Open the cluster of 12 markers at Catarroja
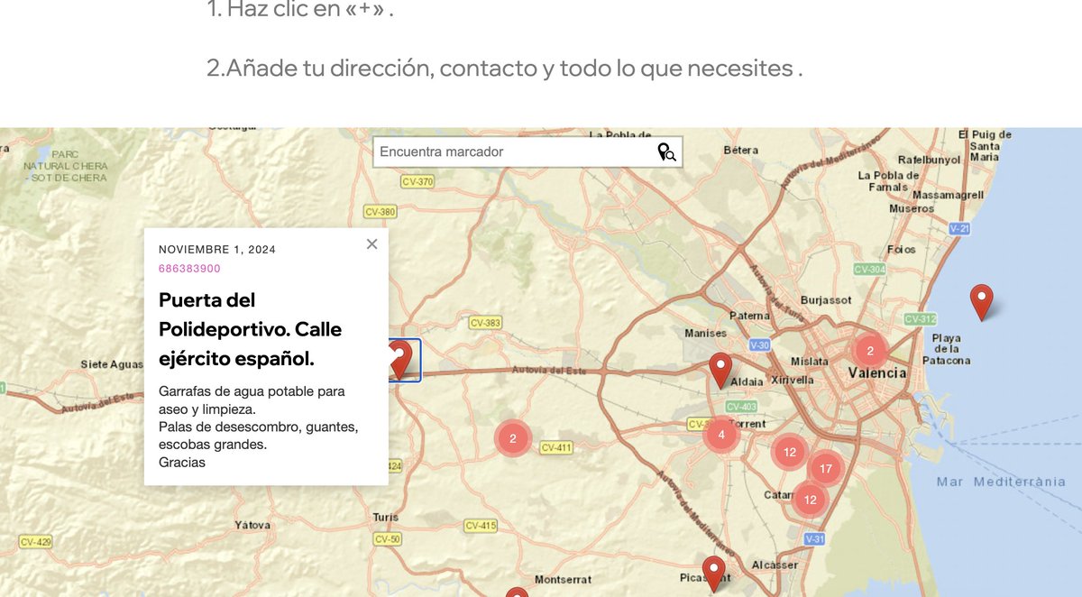 810,499
